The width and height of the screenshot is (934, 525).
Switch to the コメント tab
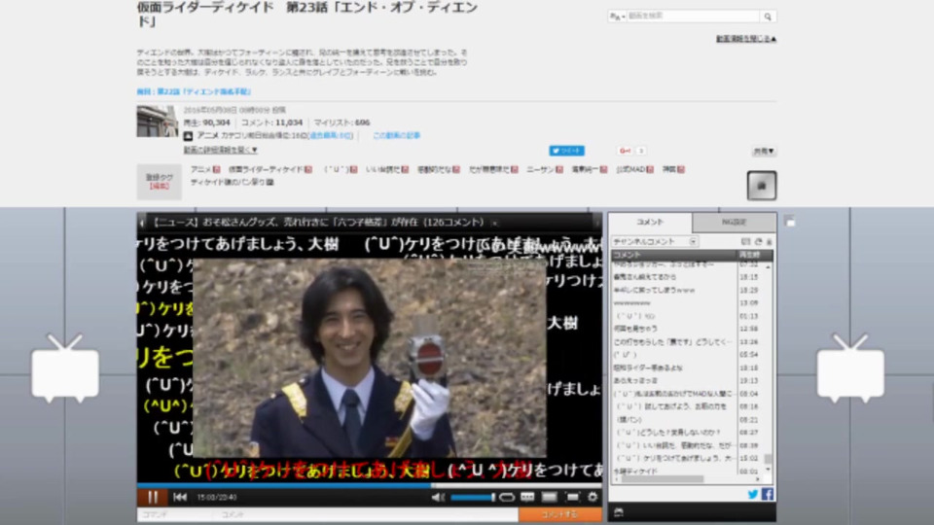coord(650,222)
